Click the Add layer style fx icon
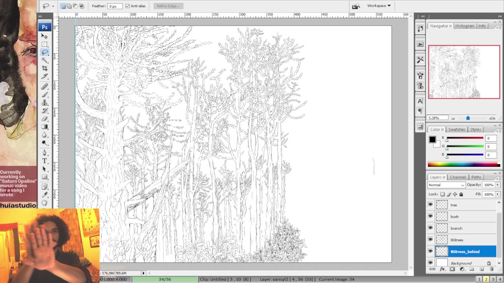 click(x=442, y=269)
